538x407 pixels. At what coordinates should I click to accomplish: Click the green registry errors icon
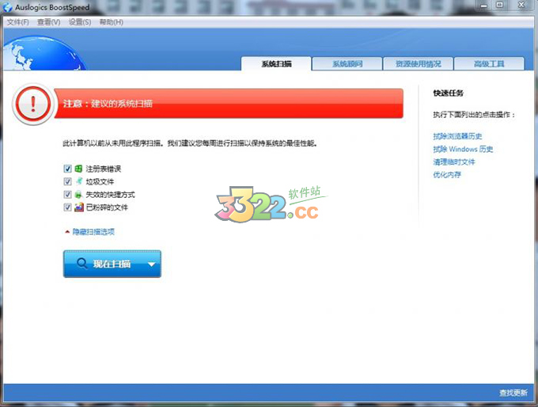coord(78,169)
